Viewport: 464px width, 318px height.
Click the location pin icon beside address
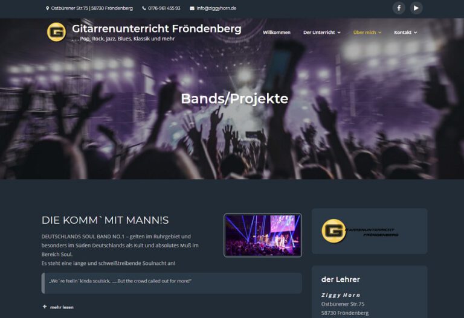click(47, 8)
